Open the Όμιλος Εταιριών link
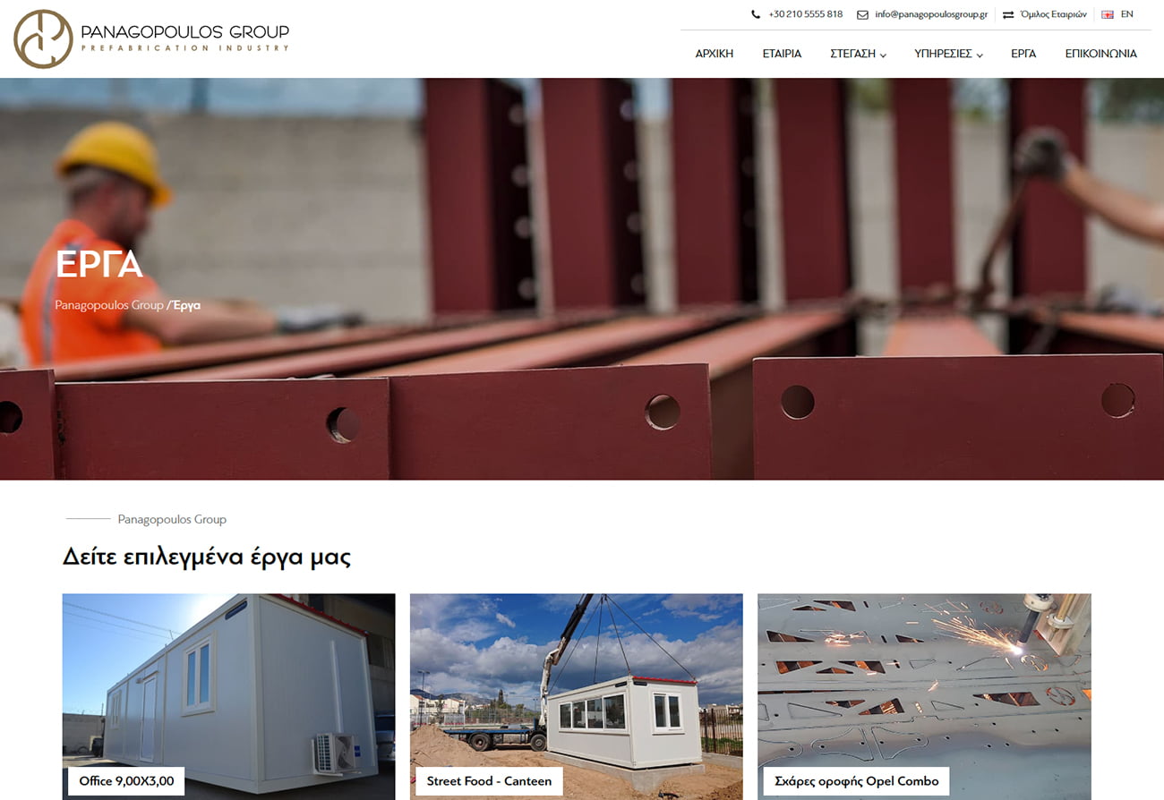Screen dimensions: 1164x800 pos(1053,14)
